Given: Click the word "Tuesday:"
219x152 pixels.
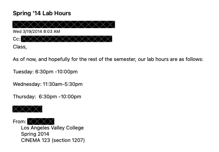Looking at the screenshot, I should 23,72.
